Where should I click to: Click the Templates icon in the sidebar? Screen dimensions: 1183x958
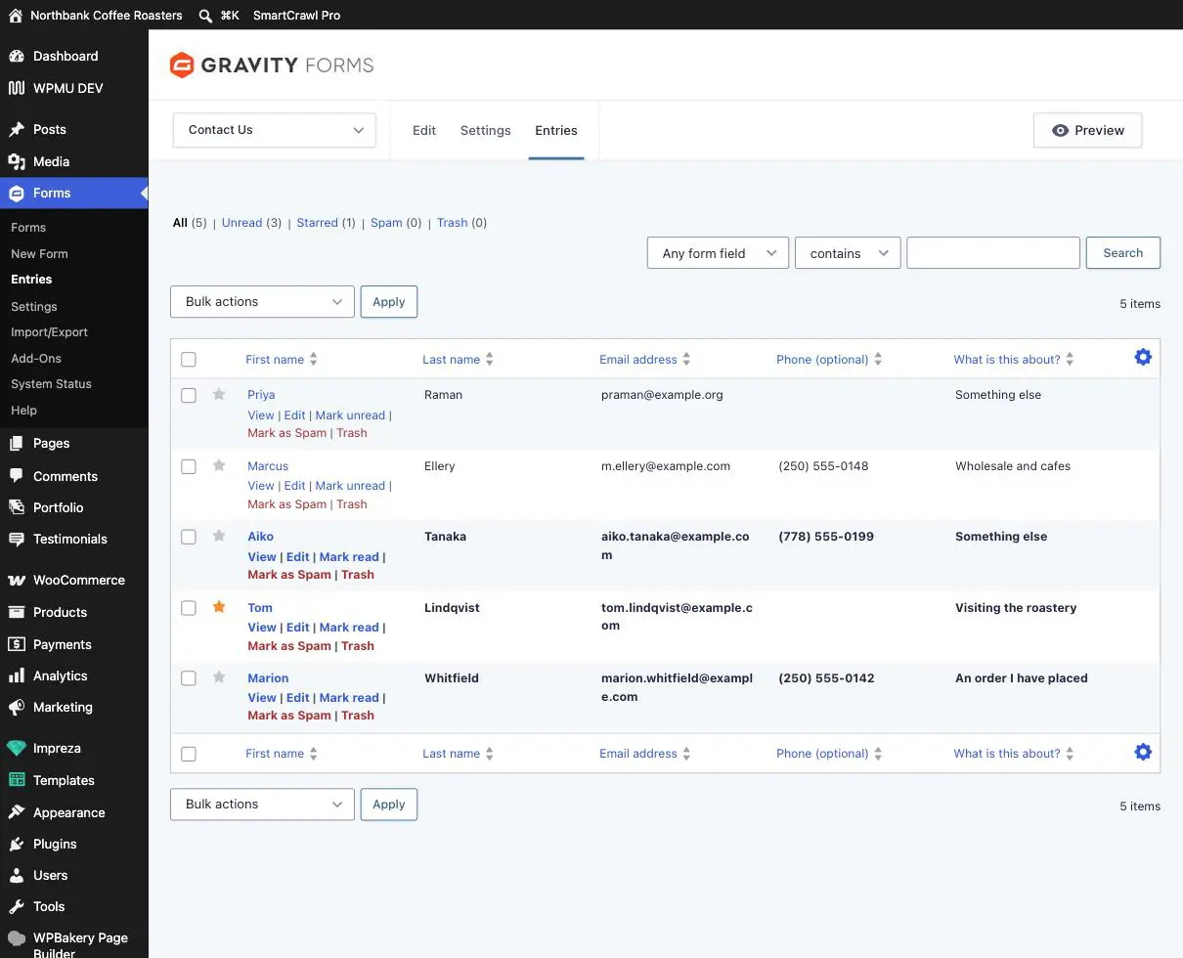[17, 780]
